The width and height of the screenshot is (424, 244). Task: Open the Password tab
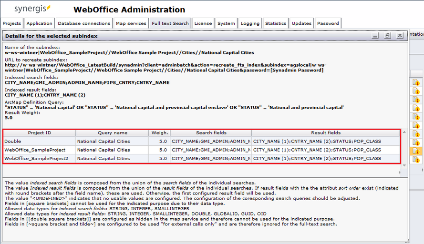(x=328, y=23)
